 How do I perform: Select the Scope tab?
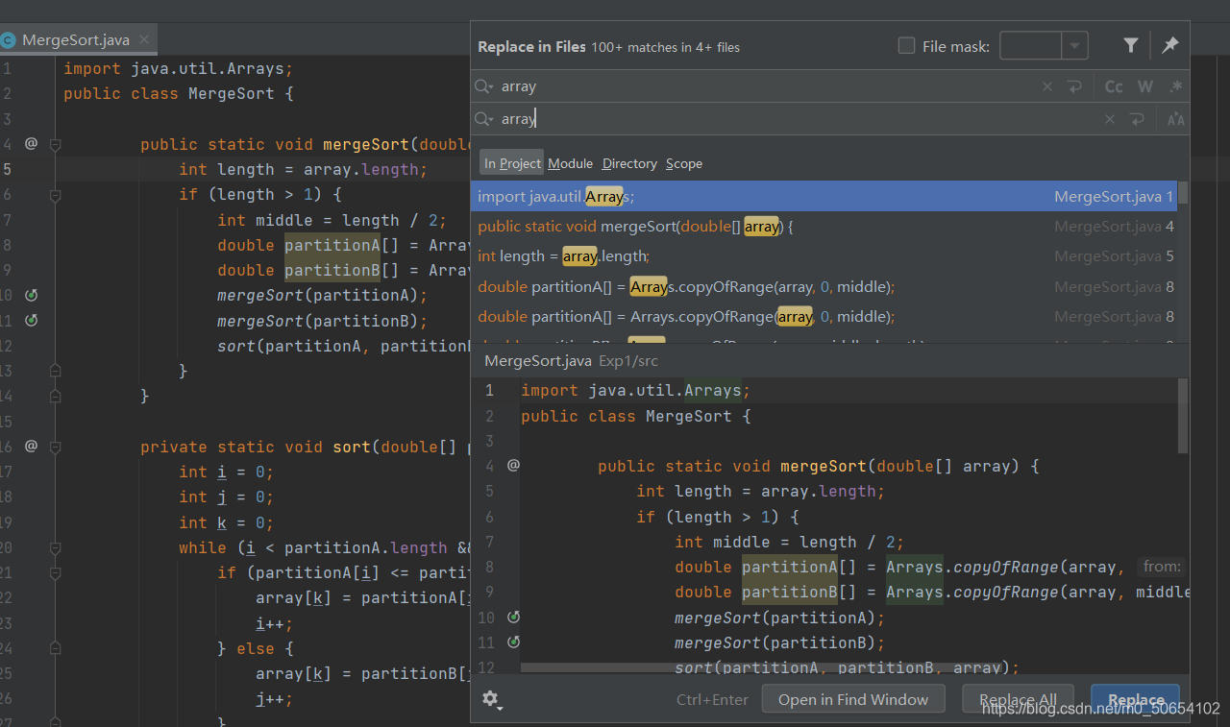point(684,163)
